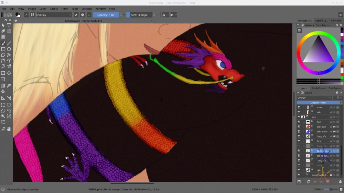The image size is (344, 193).
Task: Choose the Crop tool
Action: click(3, 79)
